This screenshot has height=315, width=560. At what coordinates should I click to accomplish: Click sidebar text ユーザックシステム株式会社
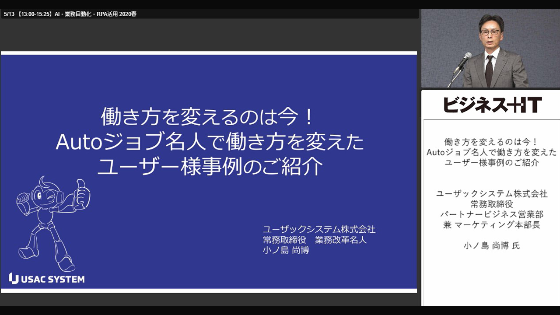[492, 194]
